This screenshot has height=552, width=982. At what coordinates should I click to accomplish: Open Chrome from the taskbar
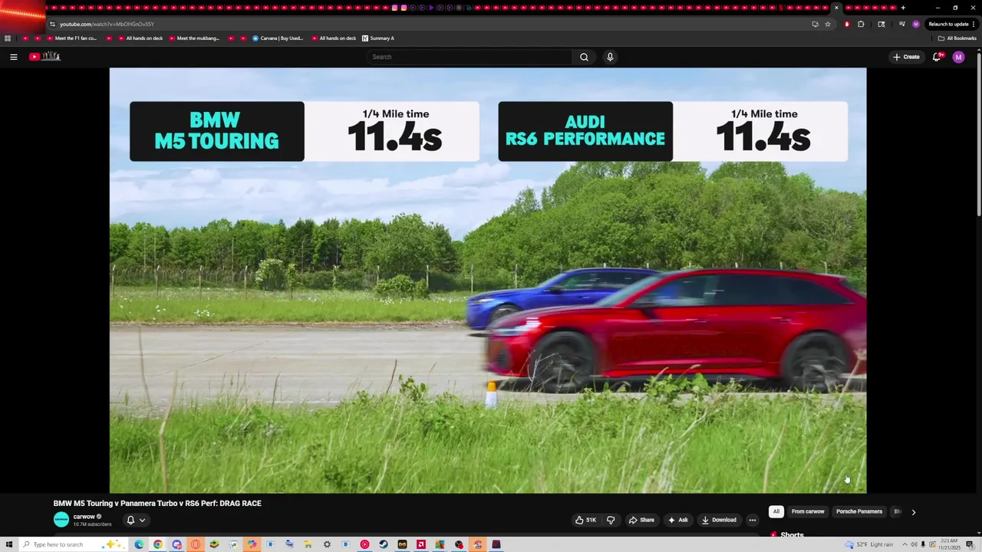click(158, 544)
